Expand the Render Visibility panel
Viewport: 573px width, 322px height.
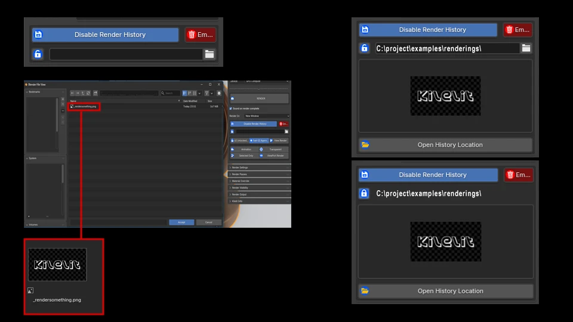pyautogui.click(x=260, y=188)
